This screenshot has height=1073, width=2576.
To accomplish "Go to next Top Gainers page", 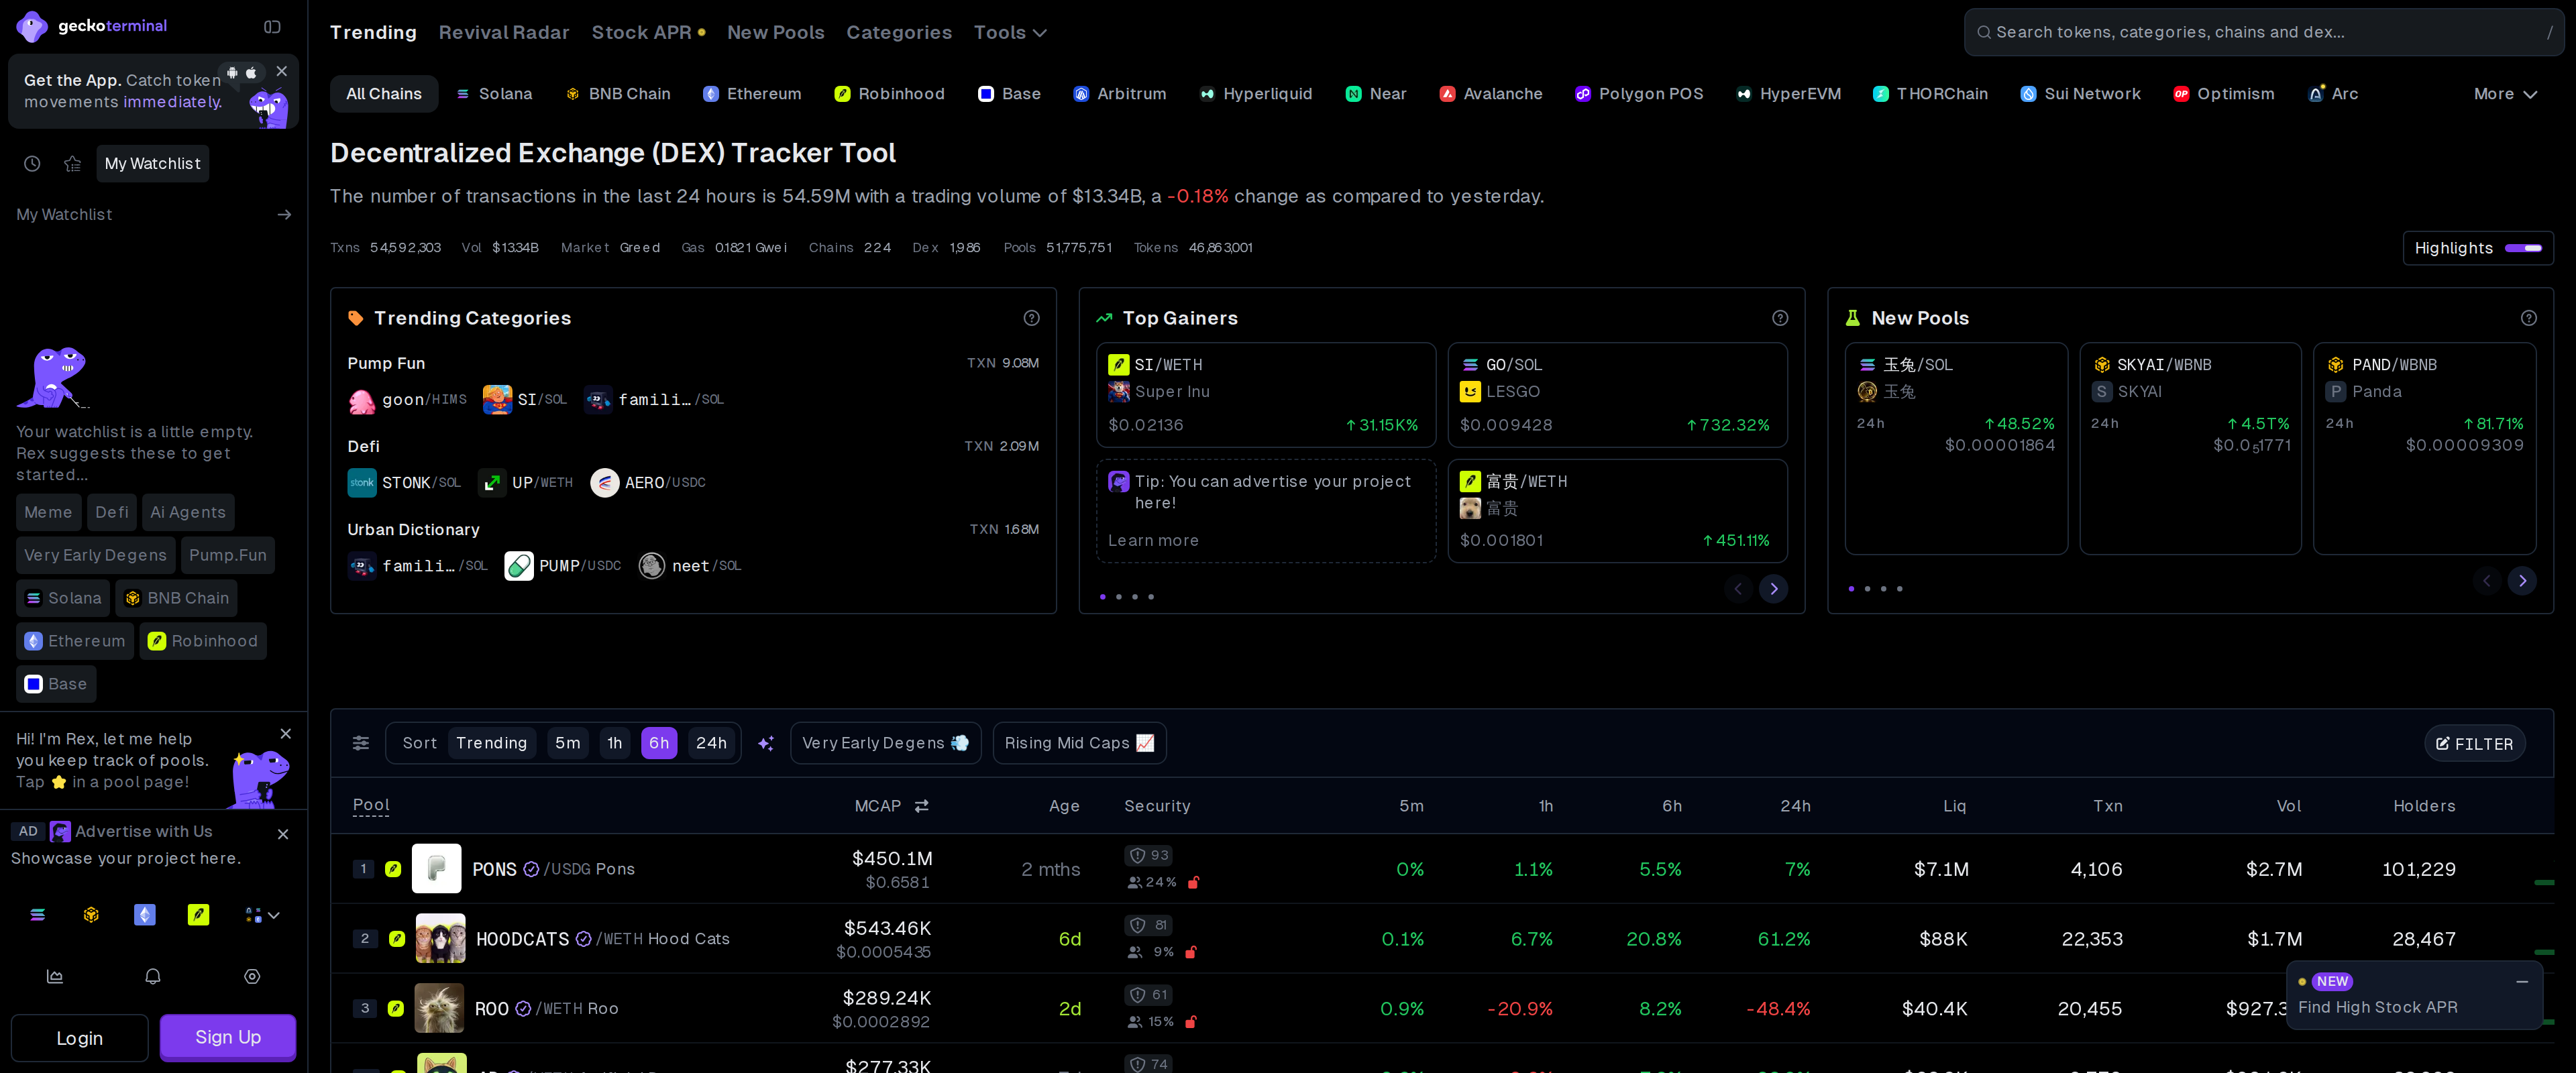I will point(1774,588).
